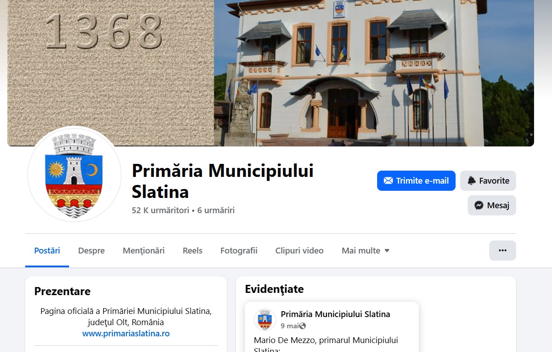This screenshot has width=552, height=352.
Task: Click the 52 K urmăritori link
Action: click(x=161, y=210)
